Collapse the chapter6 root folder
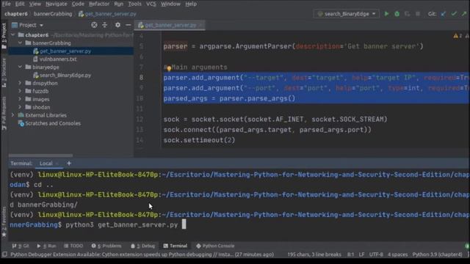 [x=13, y=35]
